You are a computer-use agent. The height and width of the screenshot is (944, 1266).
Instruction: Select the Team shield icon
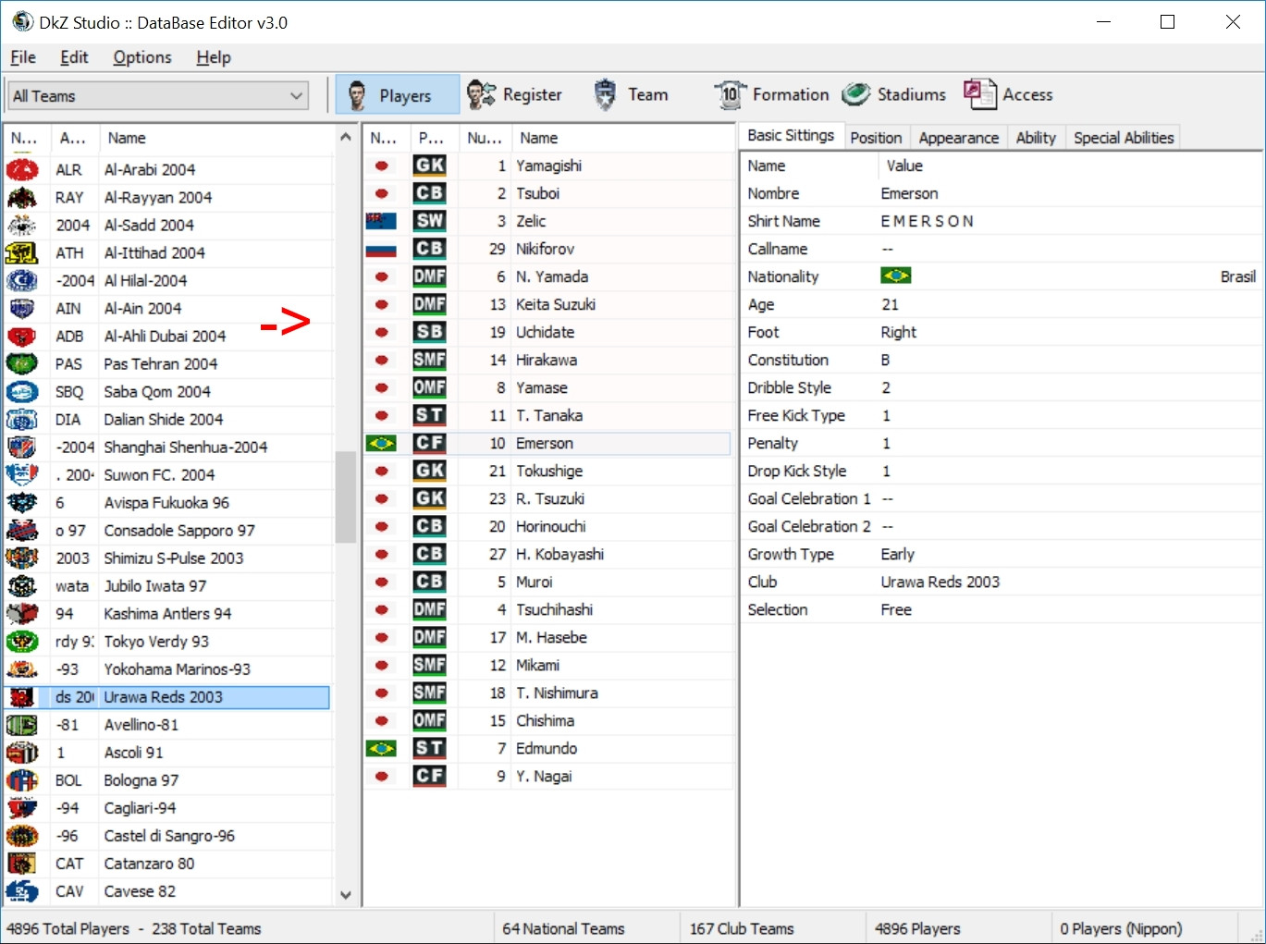point(605,94)
